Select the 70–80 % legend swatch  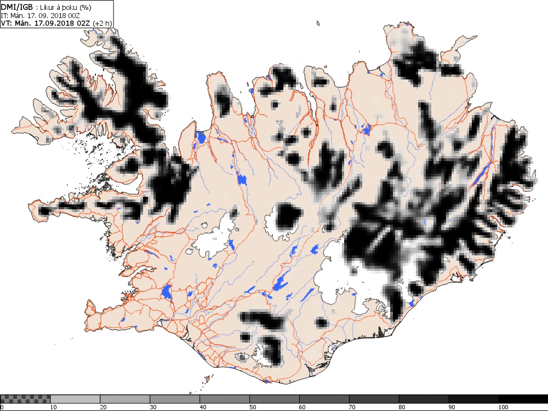[x=374, y=399]
